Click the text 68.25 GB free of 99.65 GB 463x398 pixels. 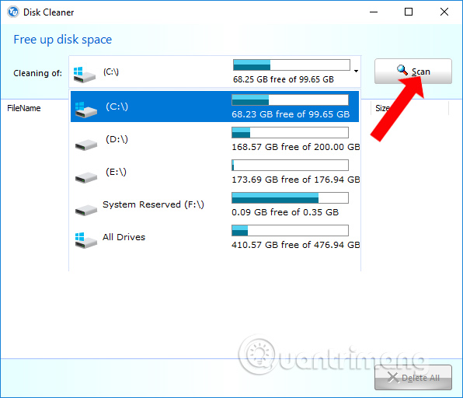284,79
